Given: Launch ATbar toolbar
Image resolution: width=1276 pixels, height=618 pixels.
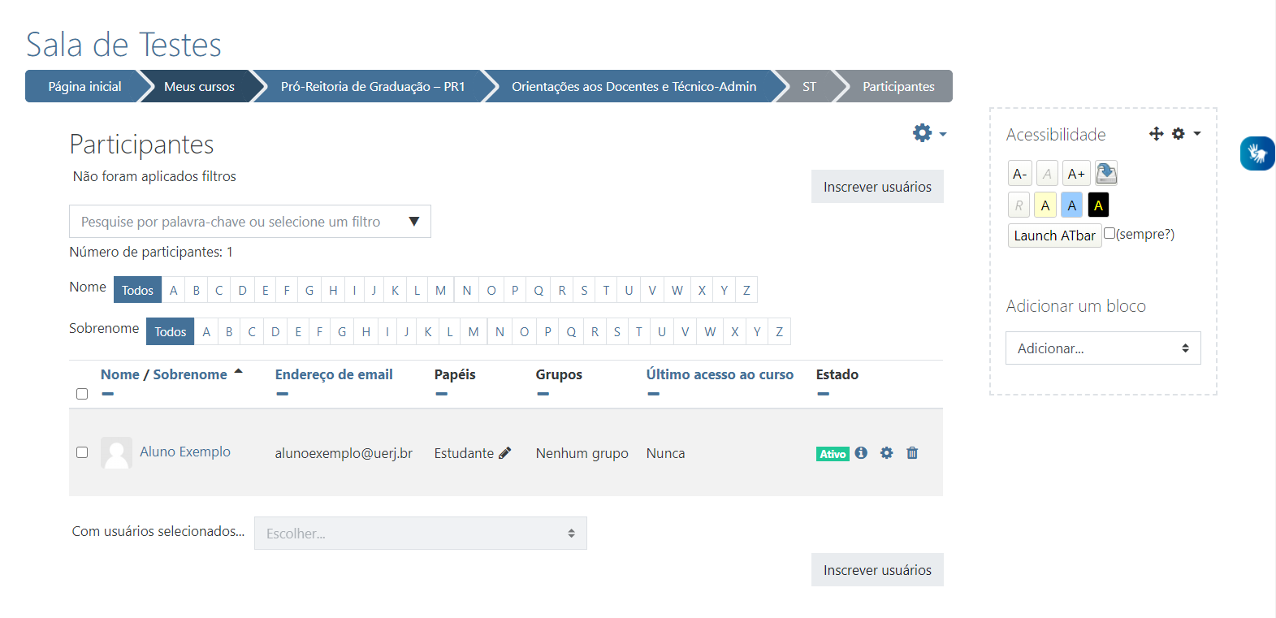Looking at the screenshot, I should tap(1054, 236).
